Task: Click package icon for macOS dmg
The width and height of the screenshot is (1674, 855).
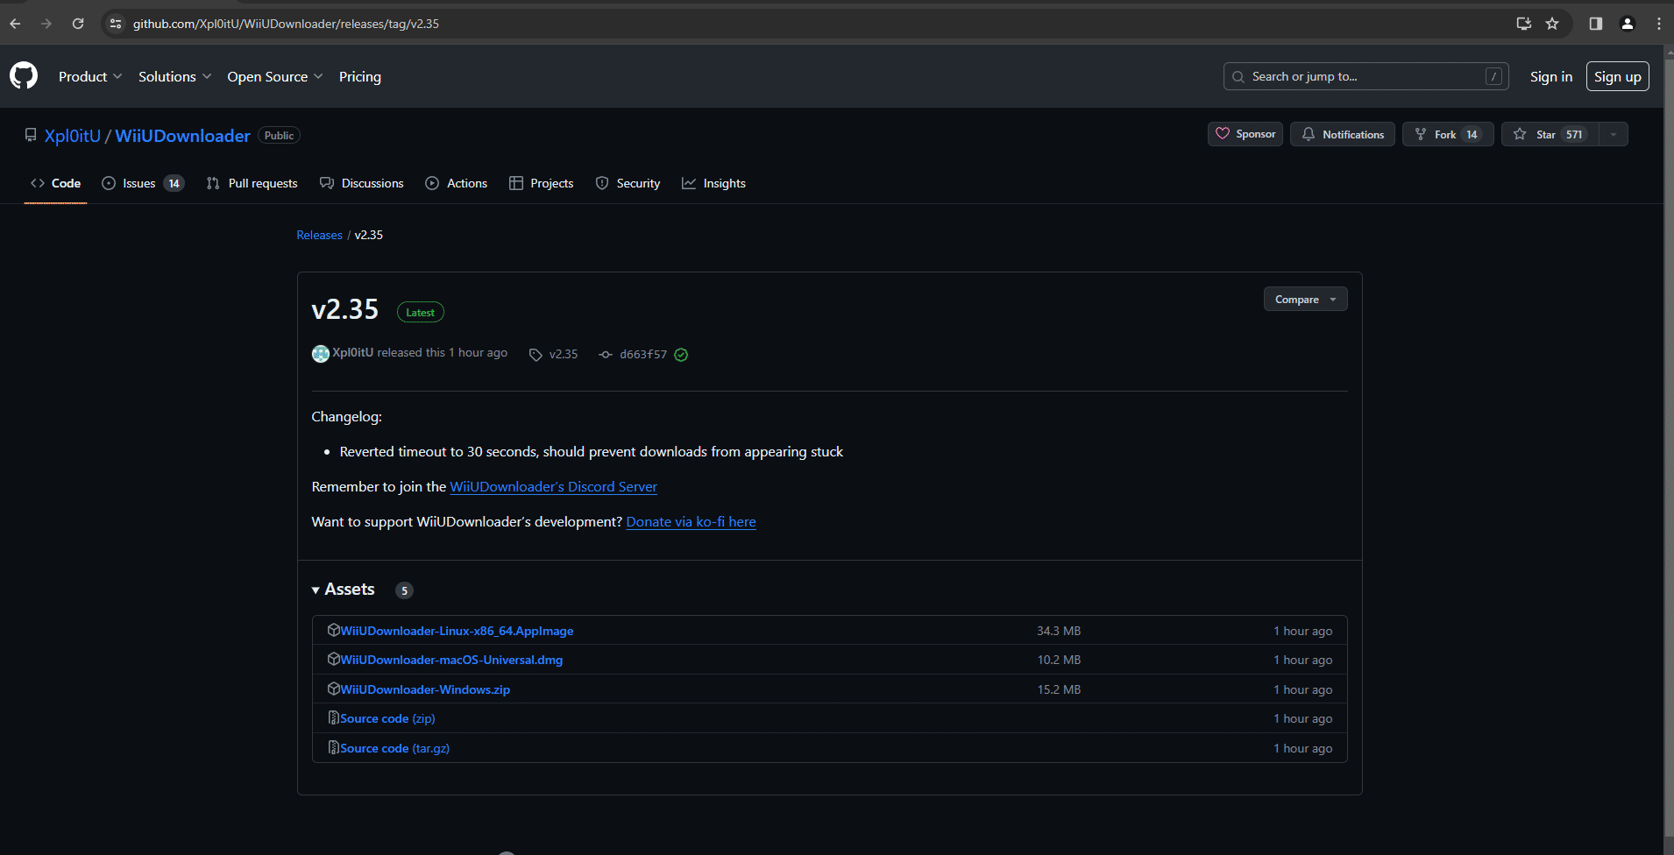Action: coord(333,659)
